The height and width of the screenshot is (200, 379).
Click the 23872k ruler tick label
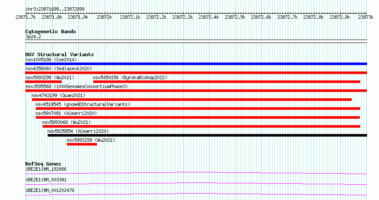(x=104, y=17)
